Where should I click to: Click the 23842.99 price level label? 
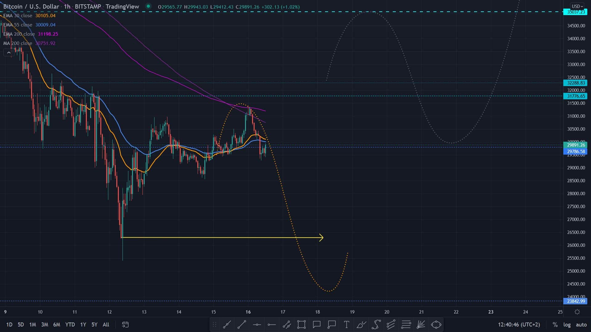[575, 301]
